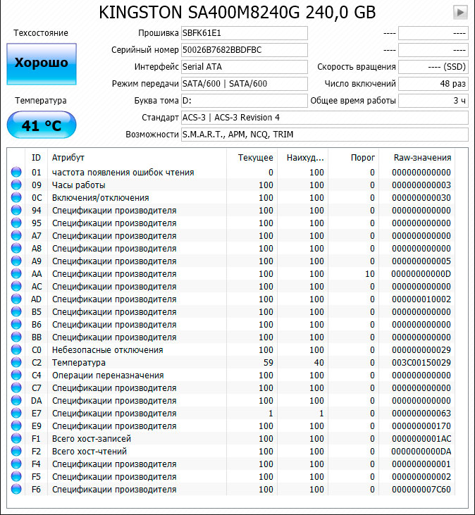
Task: Click the disk title KINGSTON SA400M8240G
Action: pos(237,13)
